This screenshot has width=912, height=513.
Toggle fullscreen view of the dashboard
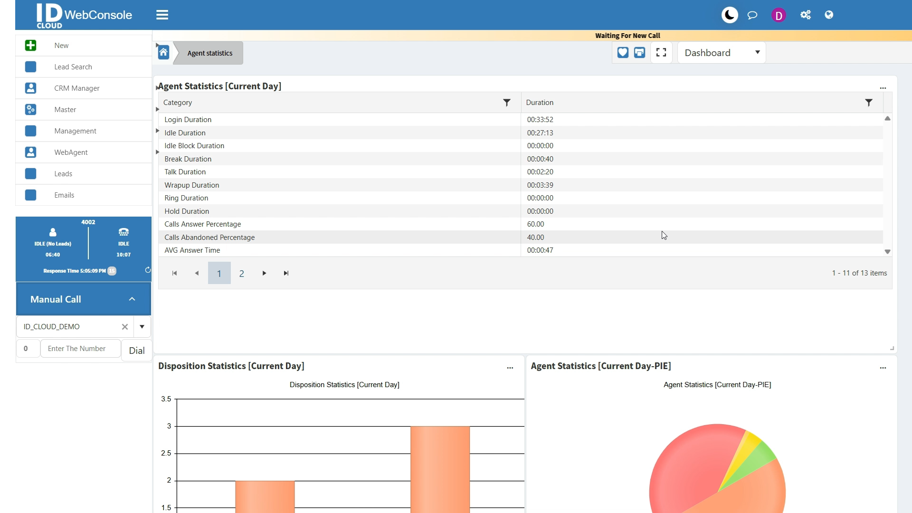tap(661, 53)
